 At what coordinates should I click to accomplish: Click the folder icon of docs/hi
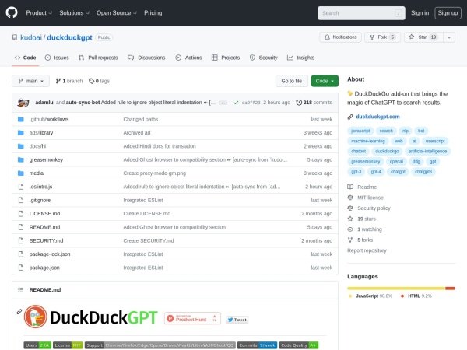21,146
